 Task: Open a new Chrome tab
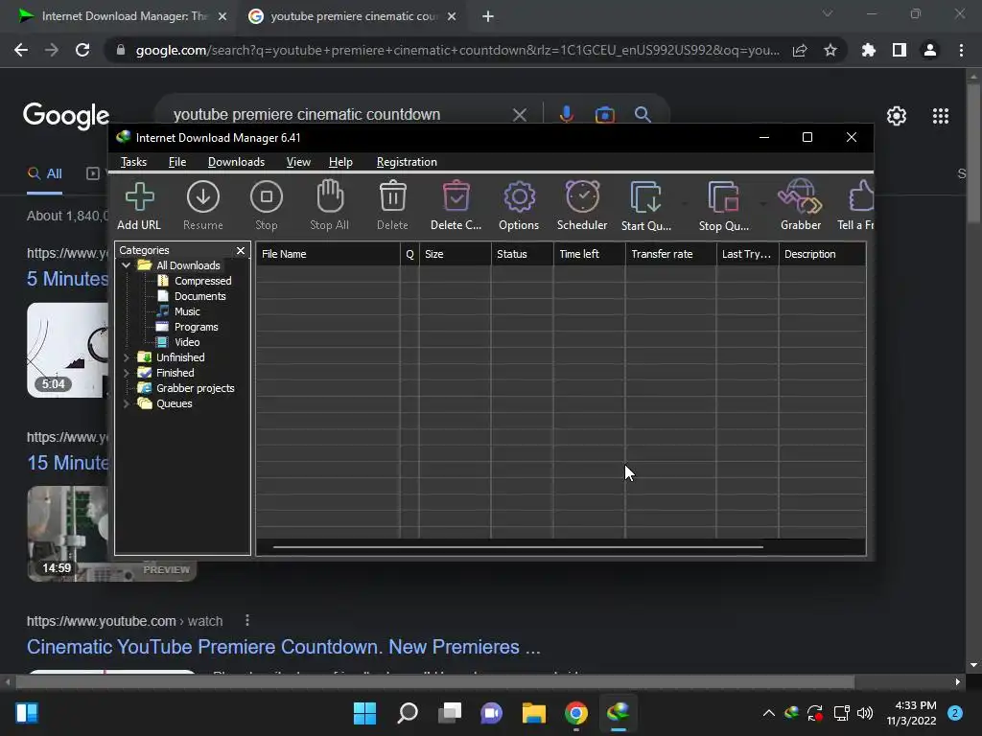pyautogui.click(x=488, y=16)
